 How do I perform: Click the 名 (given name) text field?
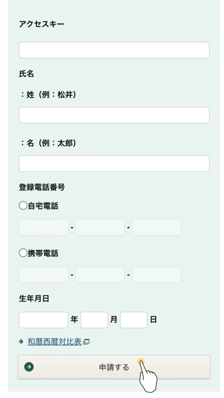[114, 164]
